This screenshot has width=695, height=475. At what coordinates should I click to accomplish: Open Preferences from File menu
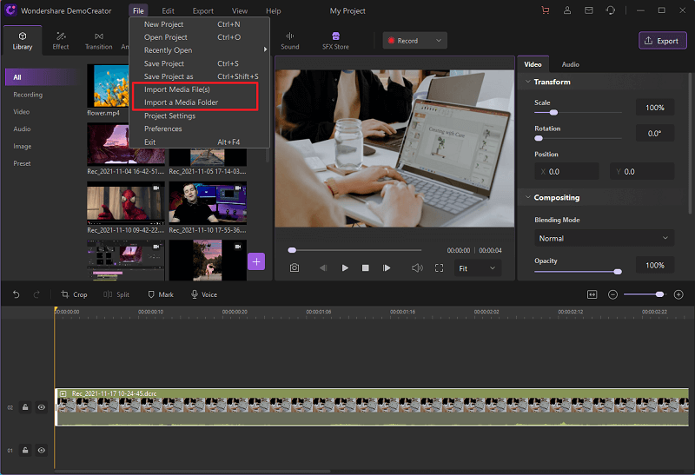[x=201, y=129]
